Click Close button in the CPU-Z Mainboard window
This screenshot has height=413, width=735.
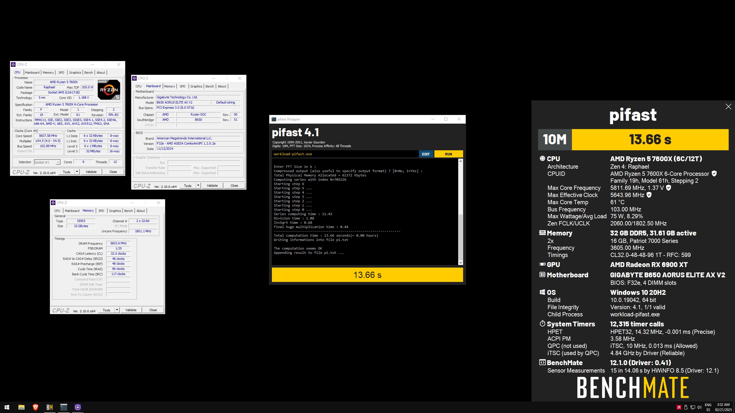click(x=234, y=186)
